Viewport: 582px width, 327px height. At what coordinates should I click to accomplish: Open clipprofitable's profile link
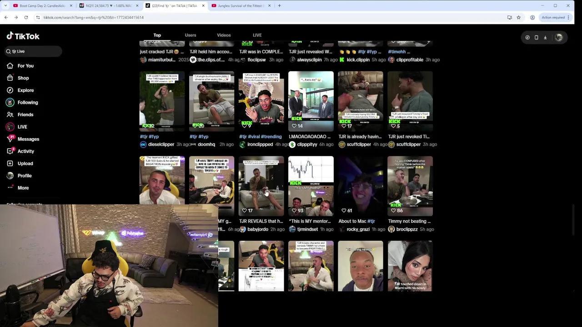click(410, 60)
